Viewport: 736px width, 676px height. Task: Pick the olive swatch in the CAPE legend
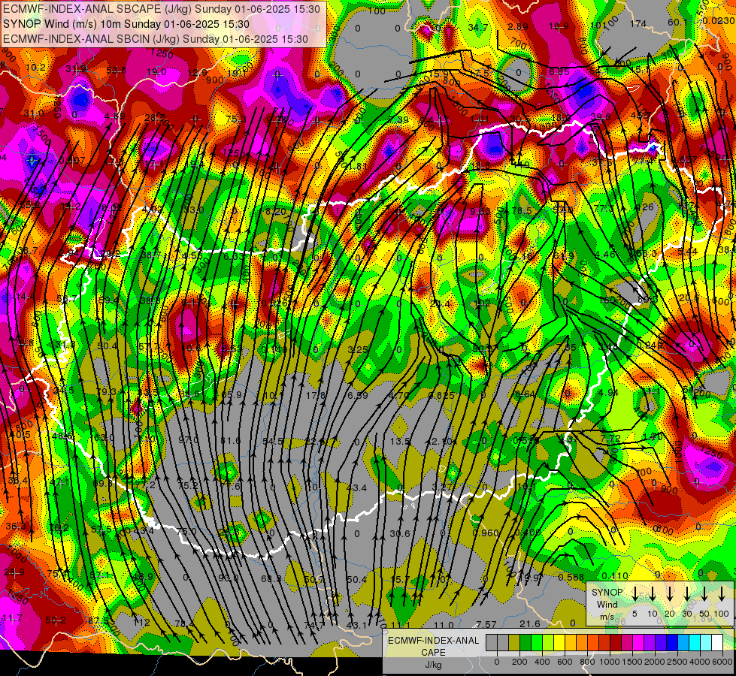(x=514, y=643)
